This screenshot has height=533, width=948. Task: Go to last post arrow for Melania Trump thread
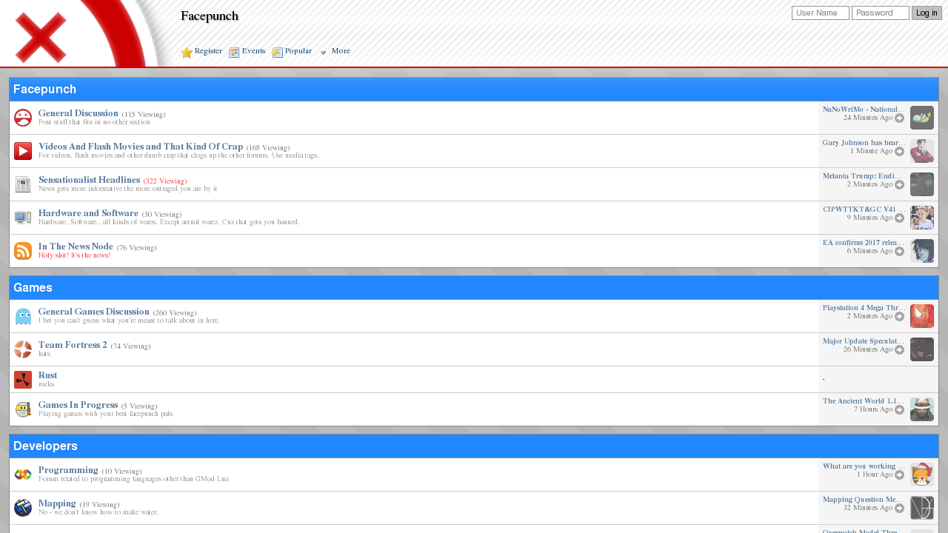point(900,184)
